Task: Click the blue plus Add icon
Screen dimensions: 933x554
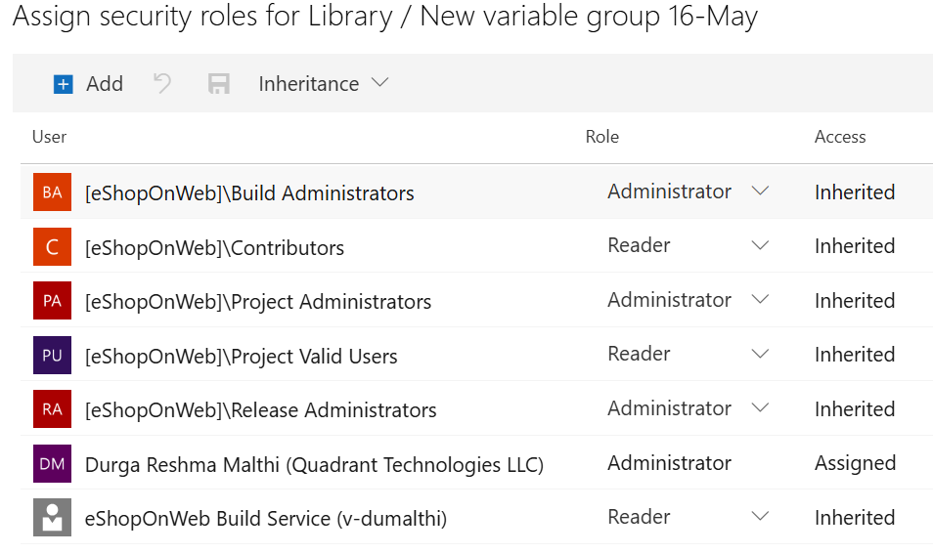Action: [64, 85]
